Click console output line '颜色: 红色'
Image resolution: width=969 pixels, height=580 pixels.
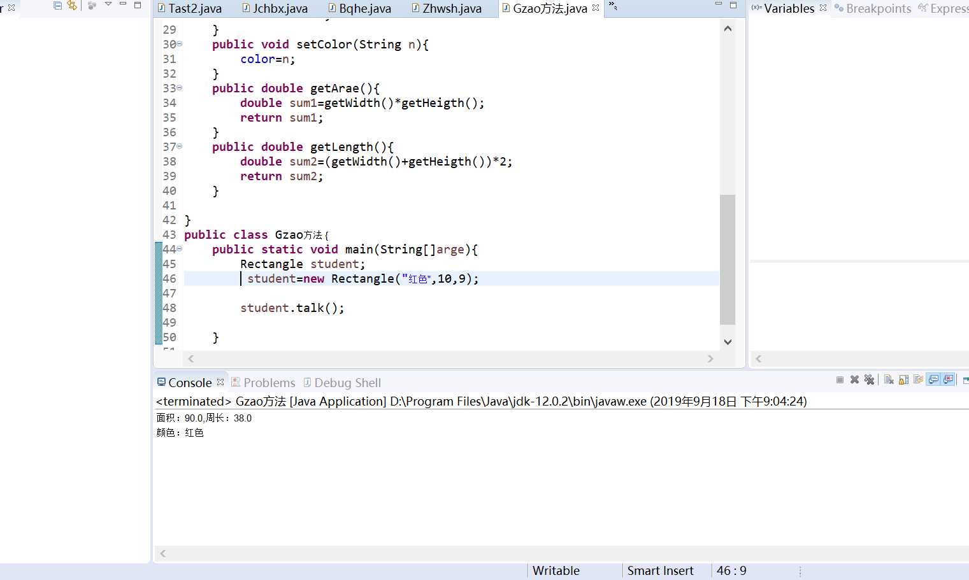(x=180, y=433)
